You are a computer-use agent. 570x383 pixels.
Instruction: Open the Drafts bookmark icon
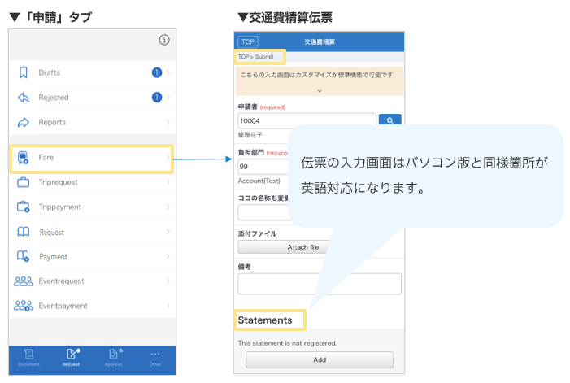click(24, 72)
